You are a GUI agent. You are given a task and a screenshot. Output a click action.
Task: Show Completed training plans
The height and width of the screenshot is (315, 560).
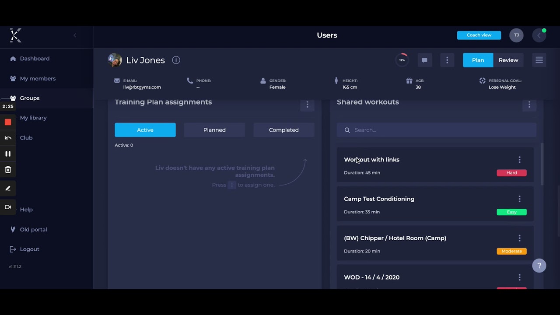[x=284, y=130]
